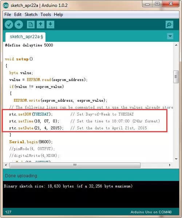Click the Verify checkmark button

tap(9, 25)
